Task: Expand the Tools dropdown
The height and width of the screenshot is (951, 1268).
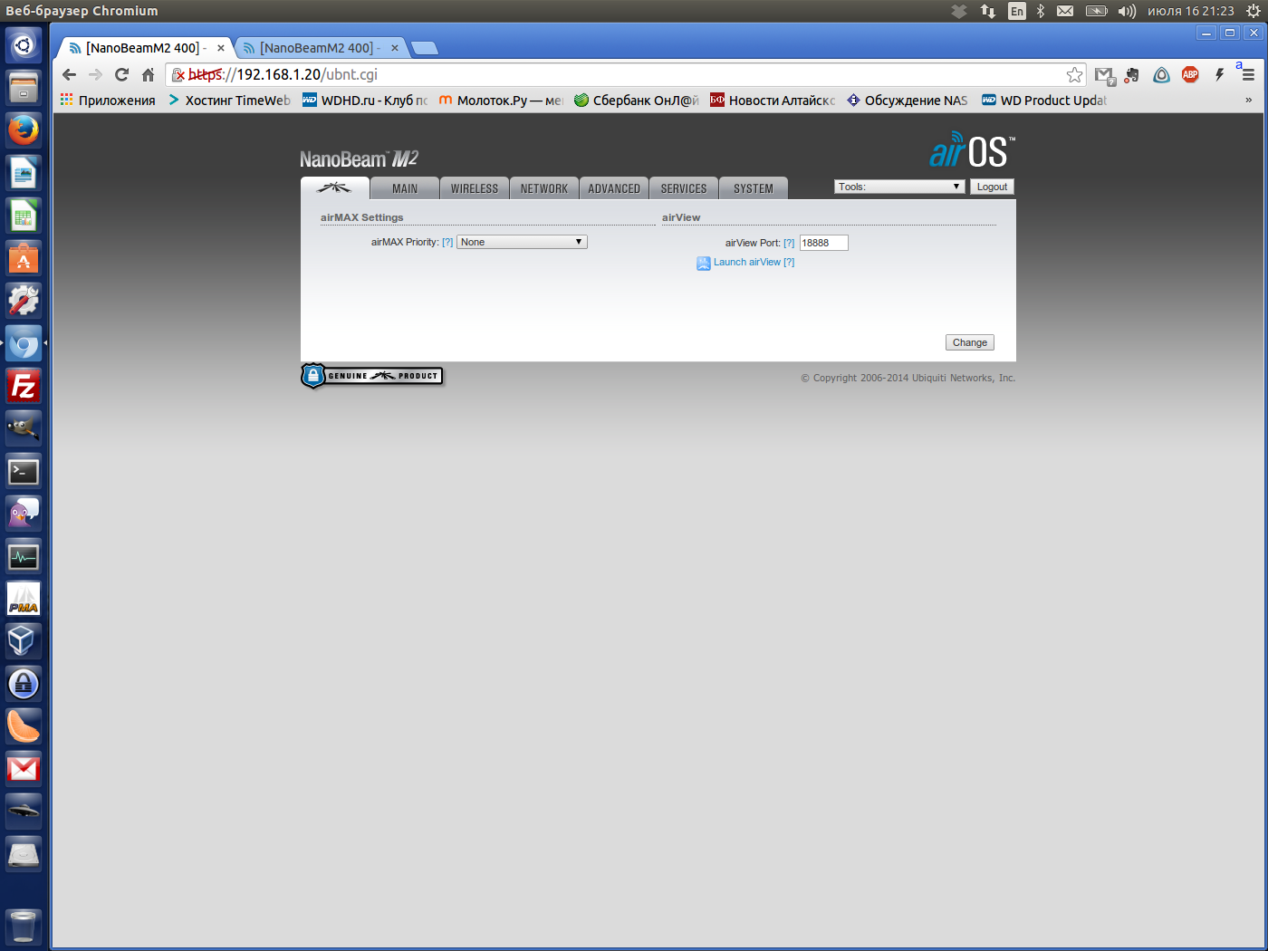Action: tap(899, 187)
